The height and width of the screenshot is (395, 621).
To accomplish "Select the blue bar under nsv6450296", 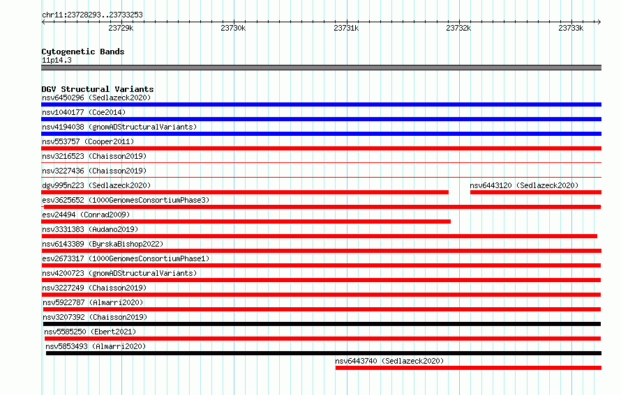I will [321, 104].
